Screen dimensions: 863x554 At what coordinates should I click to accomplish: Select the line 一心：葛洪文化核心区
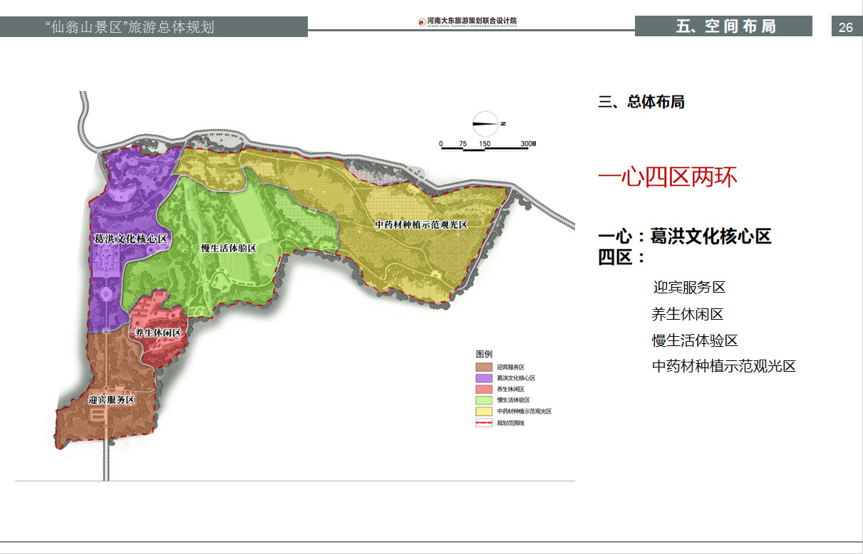(685, 236)
